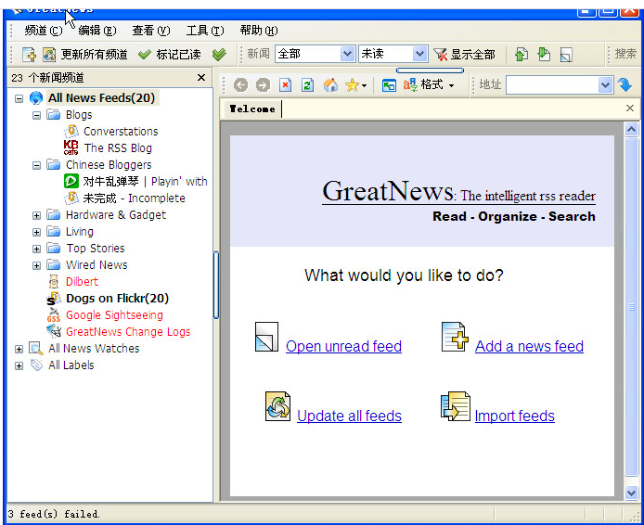The height and width of the screenshot is (525, 644).
Task: Select the Welcome tab
Action: tap(252, 109)
